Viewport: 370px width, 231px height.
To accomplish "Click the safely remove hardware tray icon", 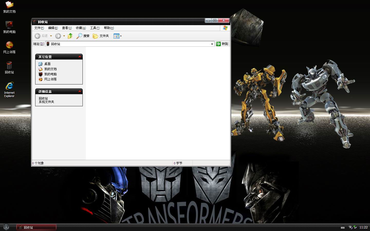I will pos(355,227).
